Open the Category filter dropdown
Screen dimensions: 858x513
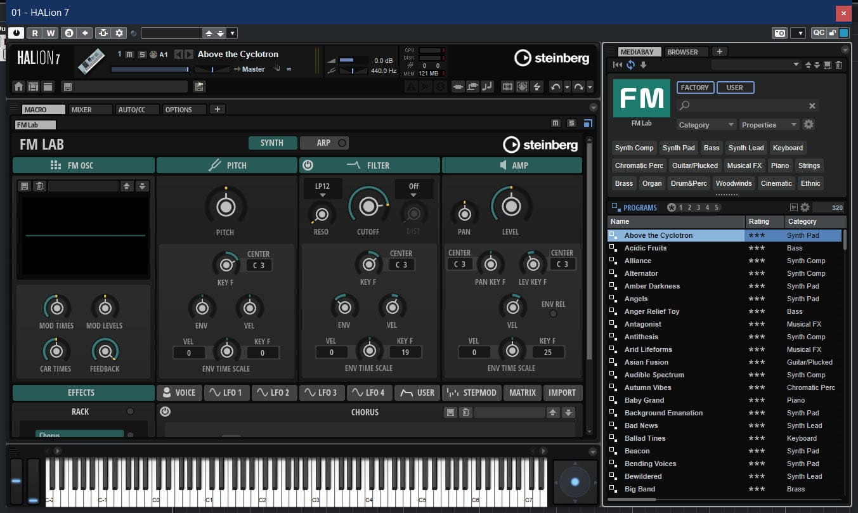pos(706,125)
